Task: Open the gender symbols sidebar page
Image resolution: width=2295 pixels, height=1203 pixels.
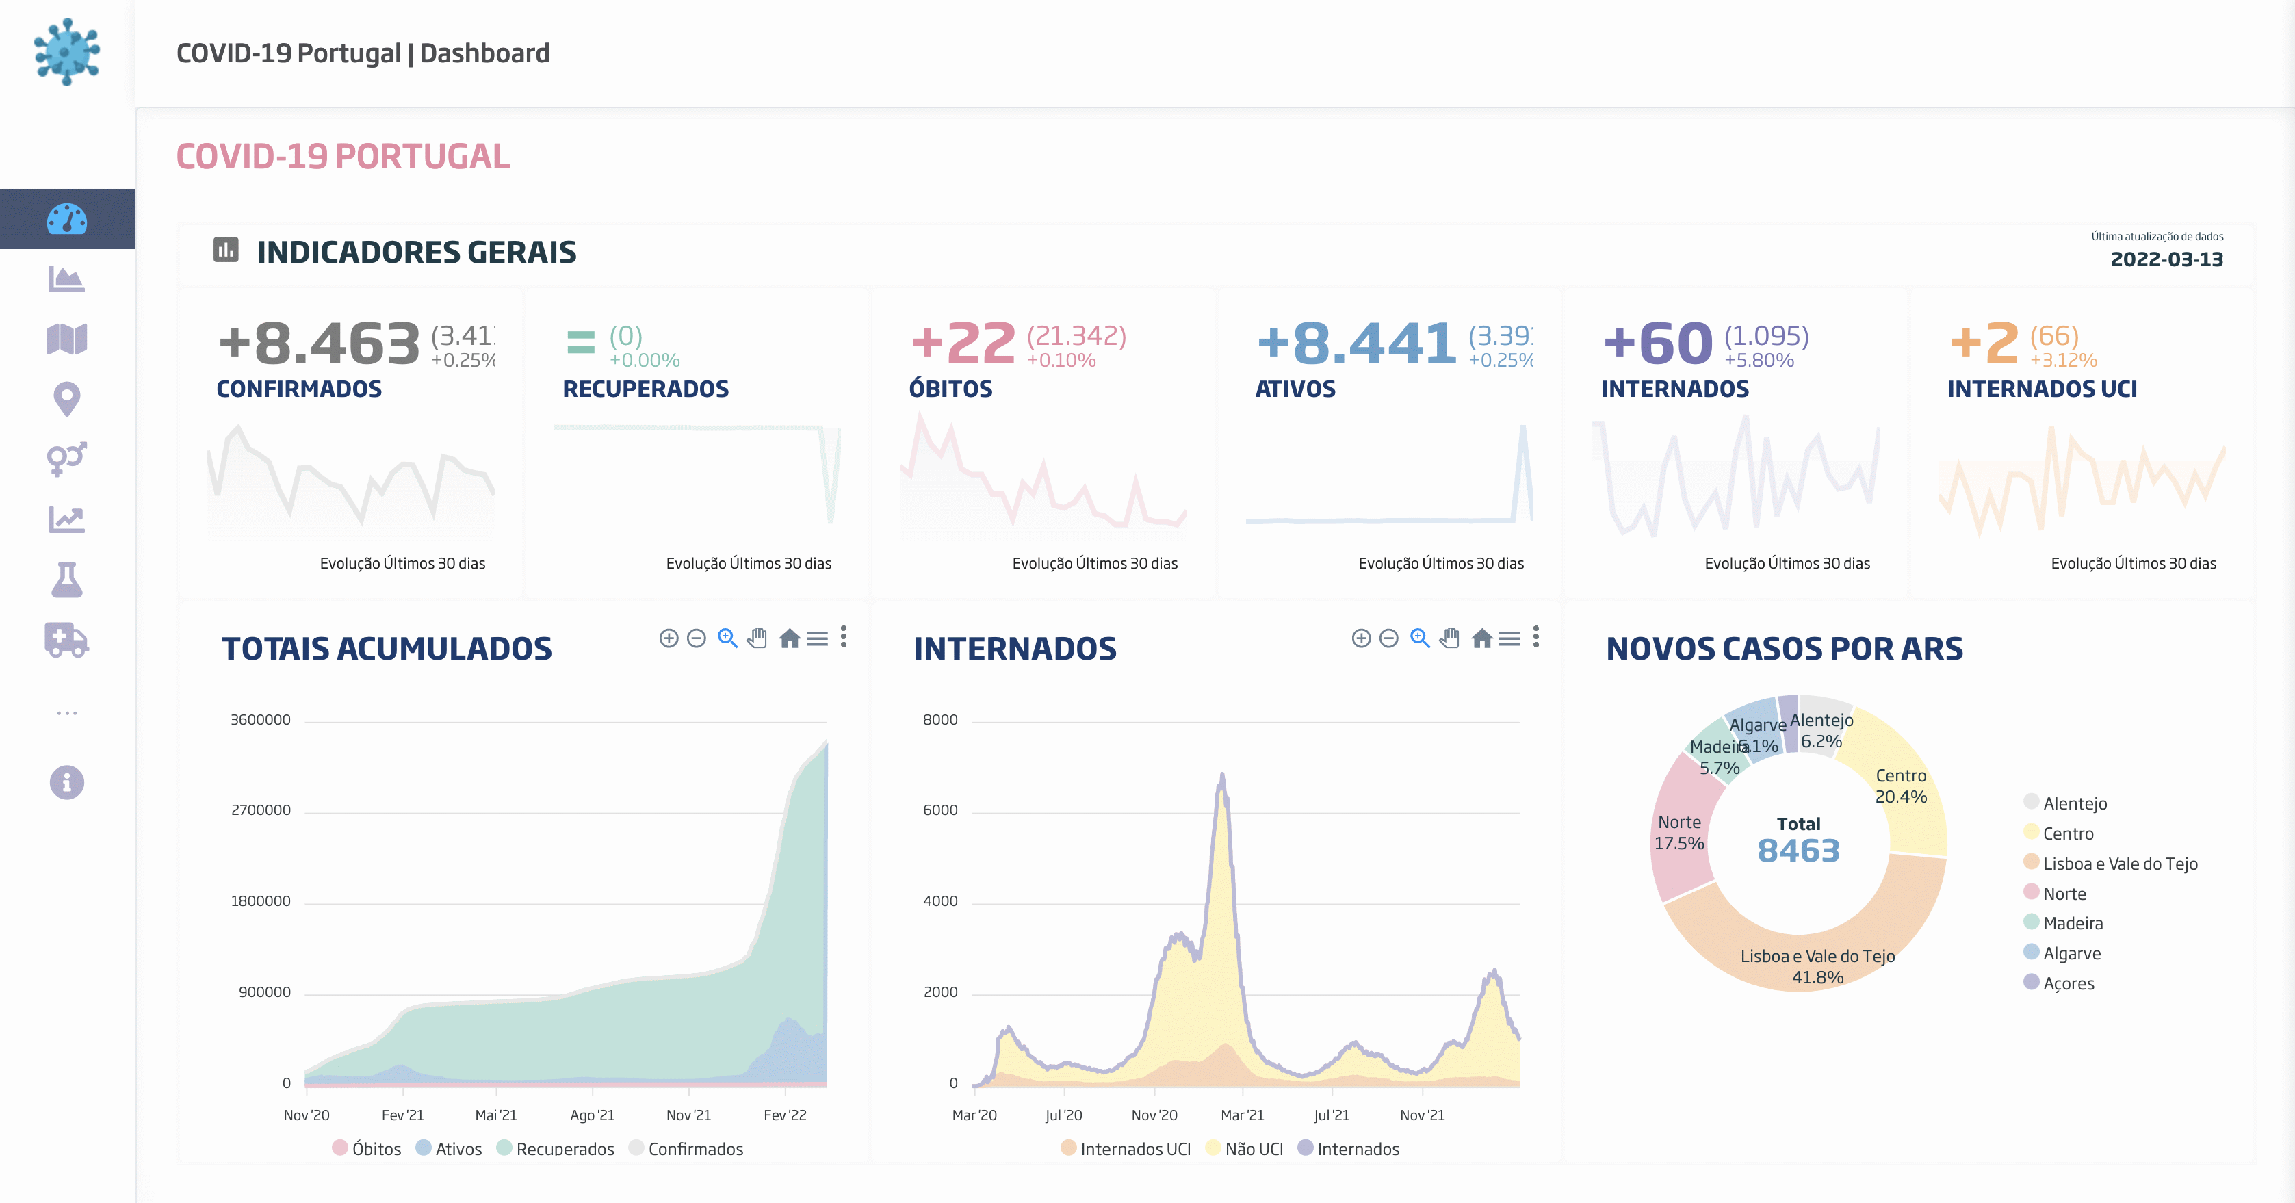Action: click(x=67, y=458)
